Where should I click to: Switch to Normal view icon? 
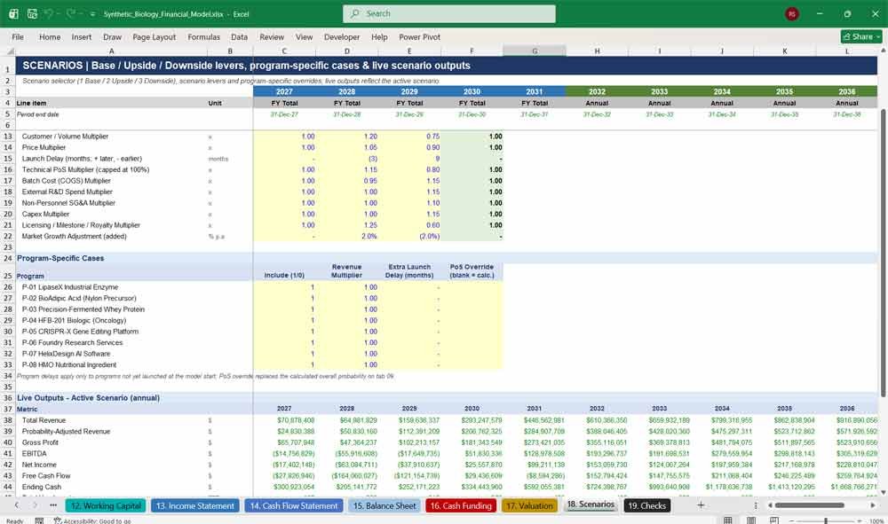728,520
